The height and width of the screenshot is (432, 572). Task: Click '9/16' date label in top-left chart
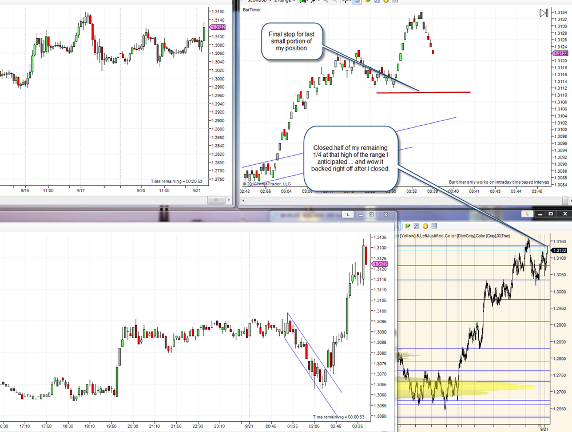point(25,191)
